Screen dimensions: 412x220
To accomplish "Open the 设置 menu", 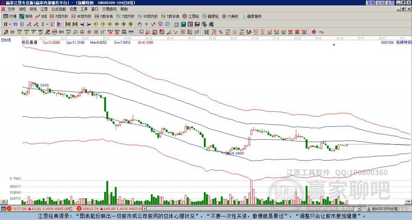I will pyautogui.click(x=73, y=9).
